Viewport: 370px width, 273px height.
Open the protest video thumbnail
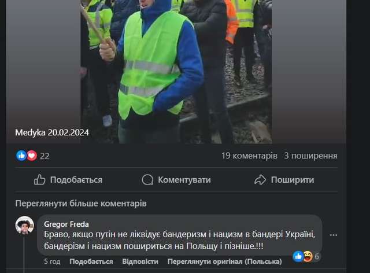coord(176,71)
